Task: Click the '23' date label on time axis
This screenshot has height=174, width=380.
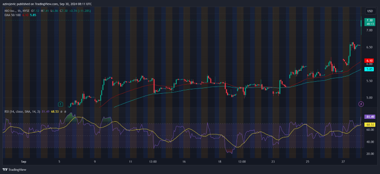Action: point(273,161)
